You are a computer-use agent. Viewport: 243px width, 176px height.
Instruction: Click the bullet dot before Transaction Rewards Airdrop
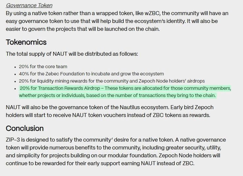15,88
